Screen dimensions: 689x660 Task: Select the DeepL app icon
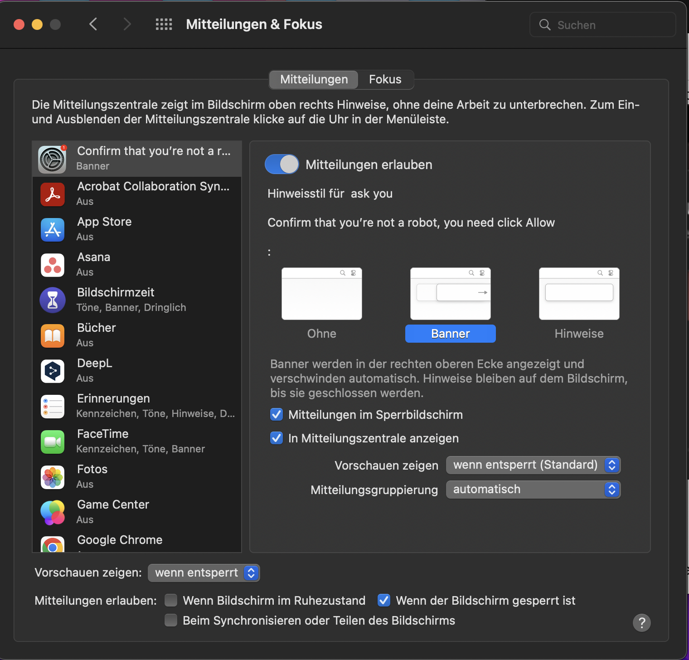[x=53, y=371]
